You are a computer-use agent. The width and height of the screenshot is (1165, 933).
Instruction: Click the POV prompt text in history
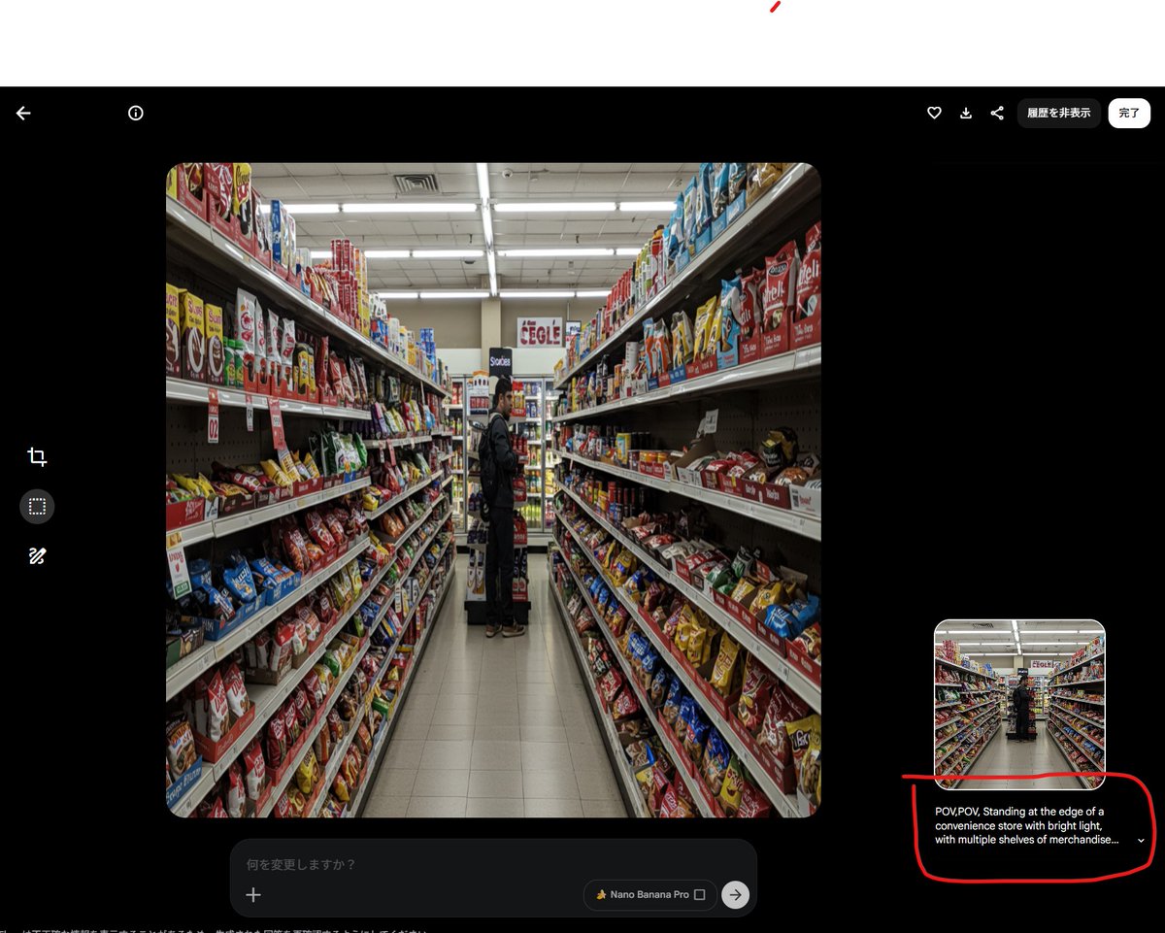[1026, 826]
